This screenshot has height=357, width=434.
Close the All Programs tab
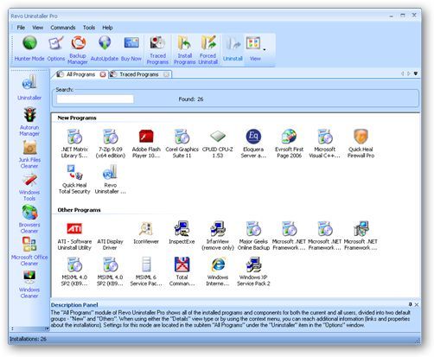point(103,74)
